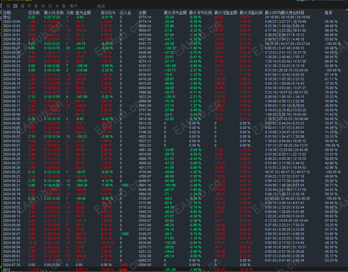Screen dimensions: 348x272
Task: Select the 持仓 open-position row label
Action: point(7,17)
